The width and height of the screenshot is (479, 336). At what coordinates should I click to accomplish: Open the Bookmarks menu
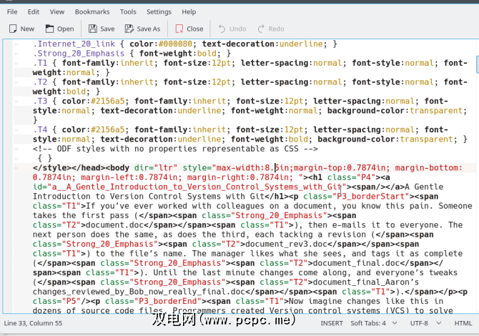(x=92, y=12)
